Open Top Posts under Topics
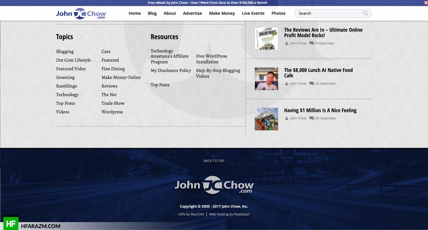Screen dimensions: 428x230 (x=65, y=103)
